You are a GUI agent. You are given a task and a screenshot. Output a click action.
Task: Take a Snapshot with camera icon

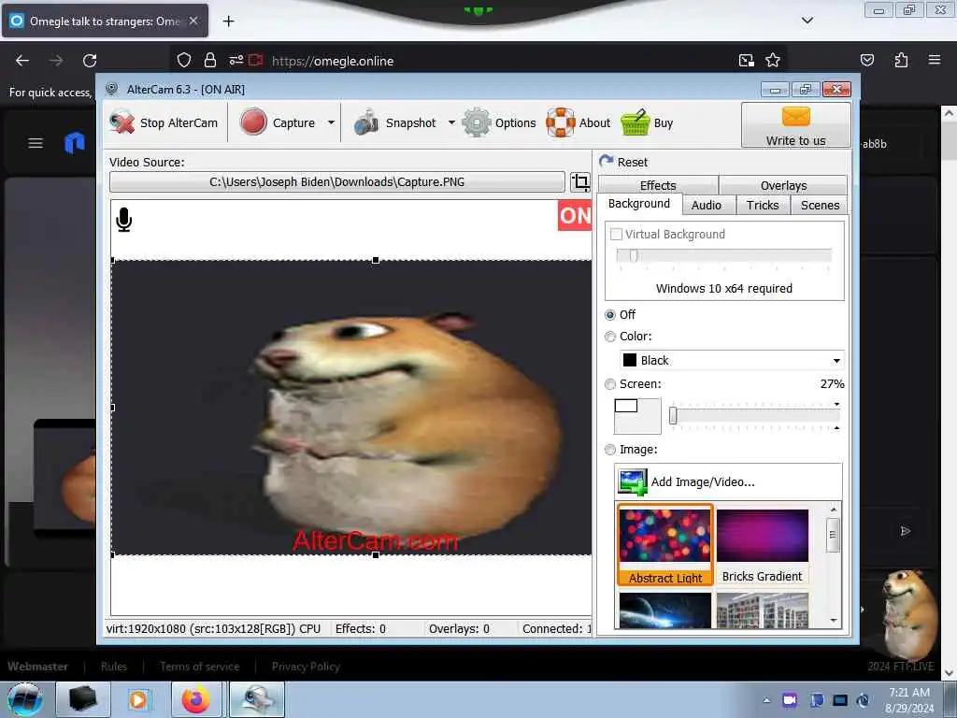click(395, 122)
